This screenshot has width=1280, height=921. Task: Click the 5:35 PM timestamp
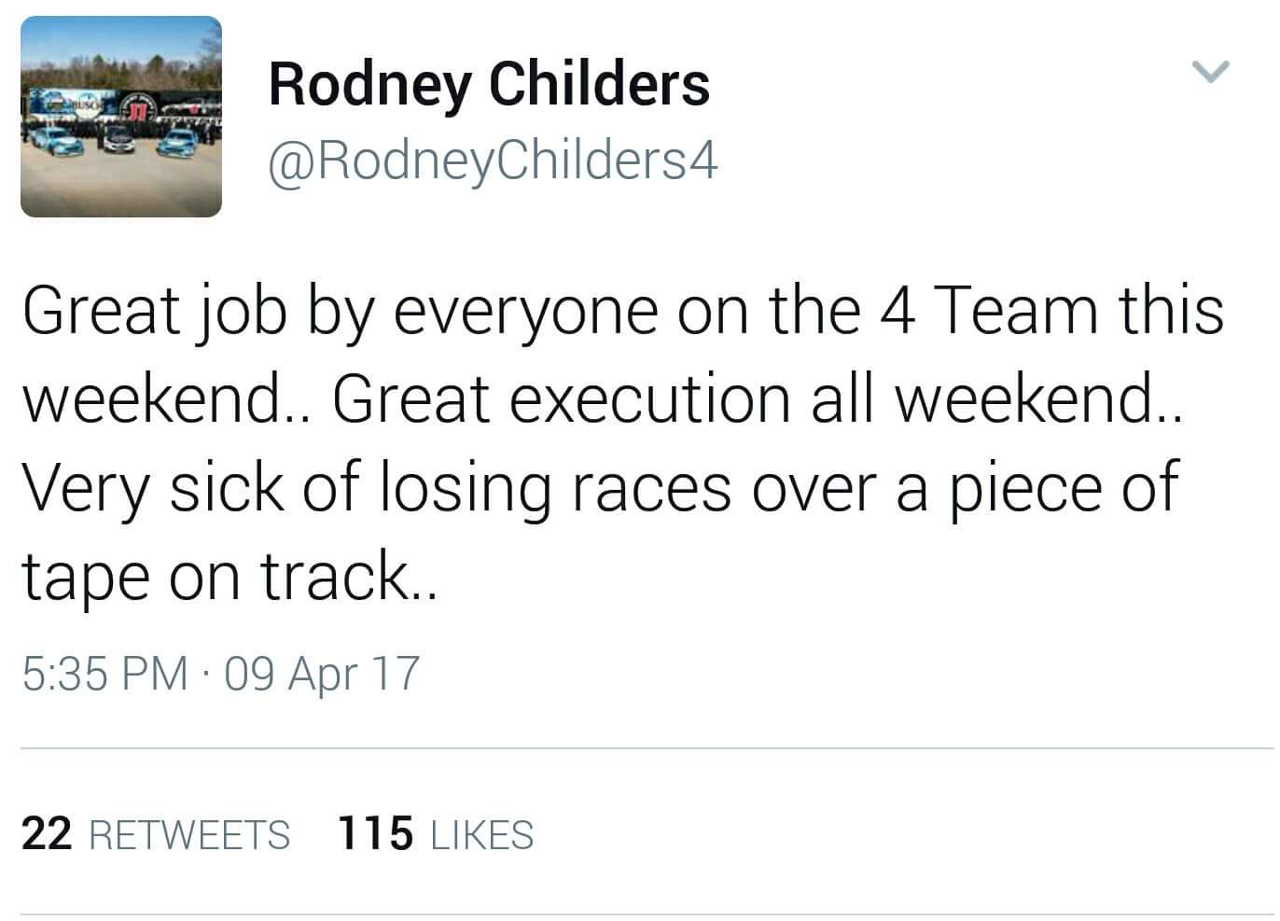tap(104, 673)
